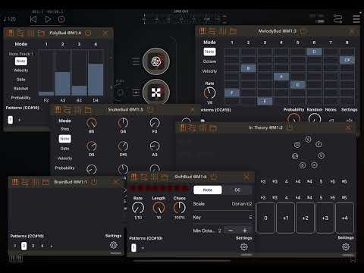Open the MIDI routing icon at top right

tap(338, 19)
